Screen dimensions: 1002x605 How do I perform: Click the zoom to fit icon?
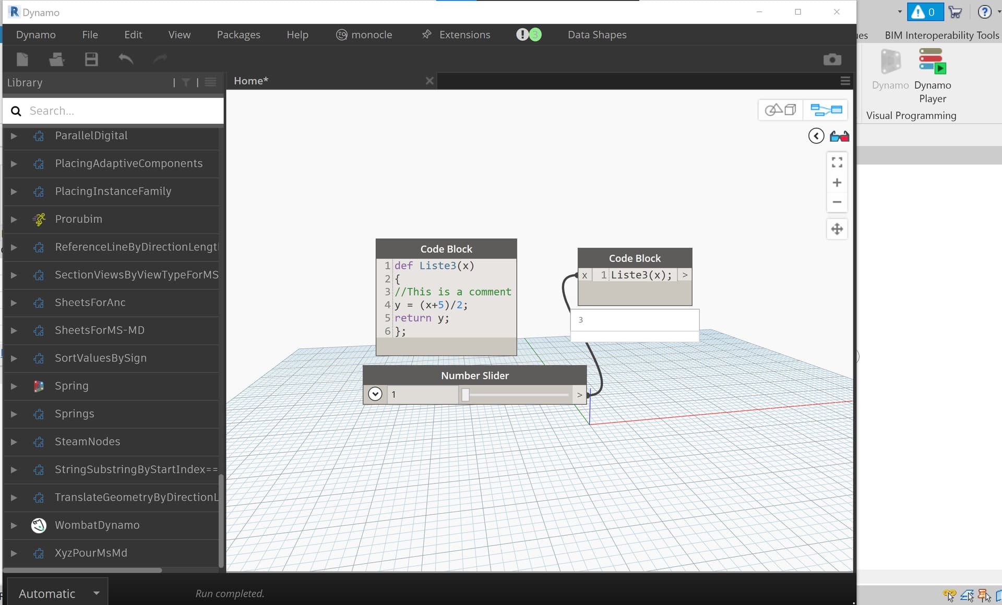point(837,163)
